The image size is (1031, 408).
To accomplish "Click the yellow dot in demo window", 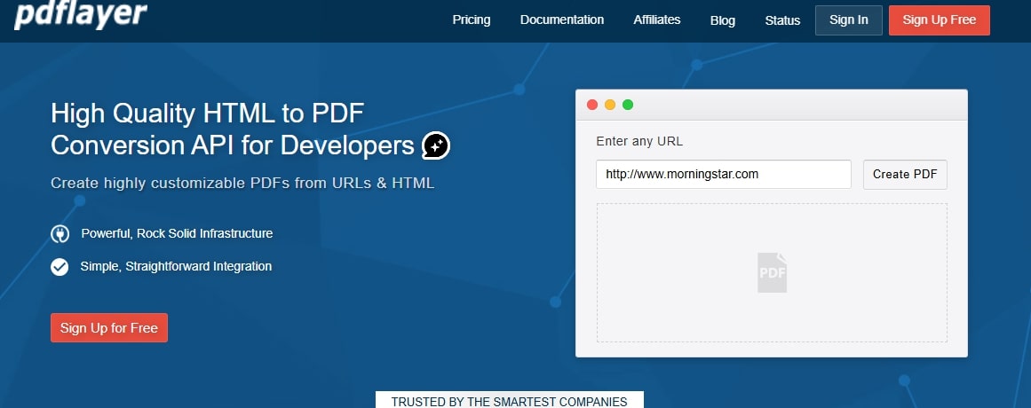I will click(x=610, y=105).
